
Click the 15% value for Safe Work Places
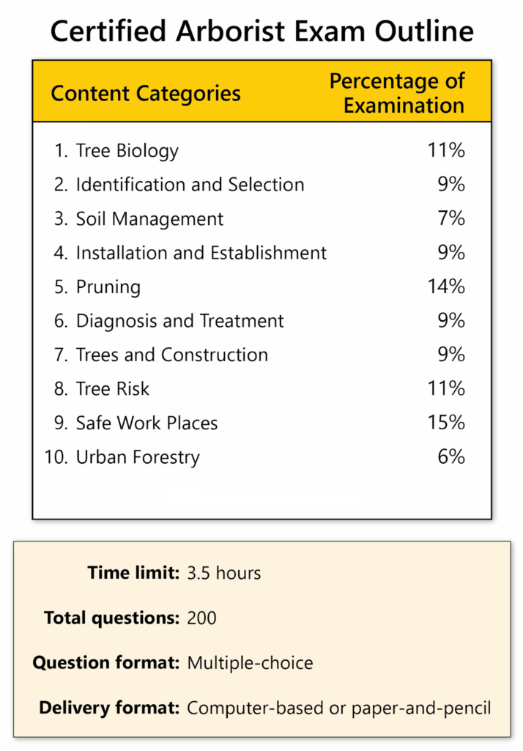(446, 423)
